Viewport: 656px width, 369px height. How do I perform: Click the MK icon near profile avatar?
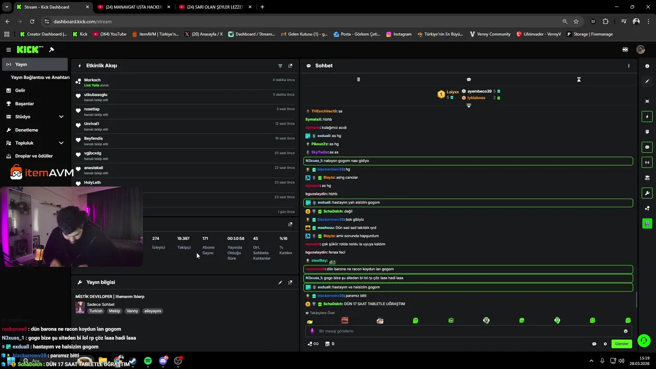[x=625, y=50]
